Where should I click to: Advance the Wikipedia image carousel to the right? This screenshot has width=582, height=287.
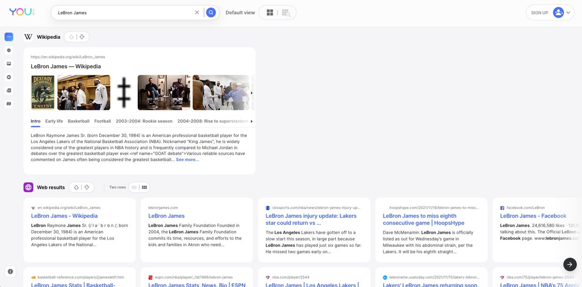252,93
